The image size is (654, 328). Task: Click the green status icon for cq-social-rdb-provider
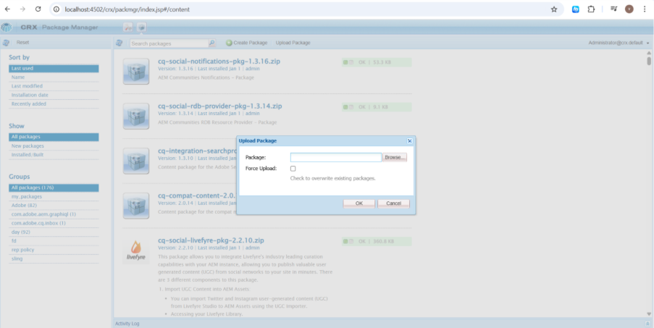(345, 107)
